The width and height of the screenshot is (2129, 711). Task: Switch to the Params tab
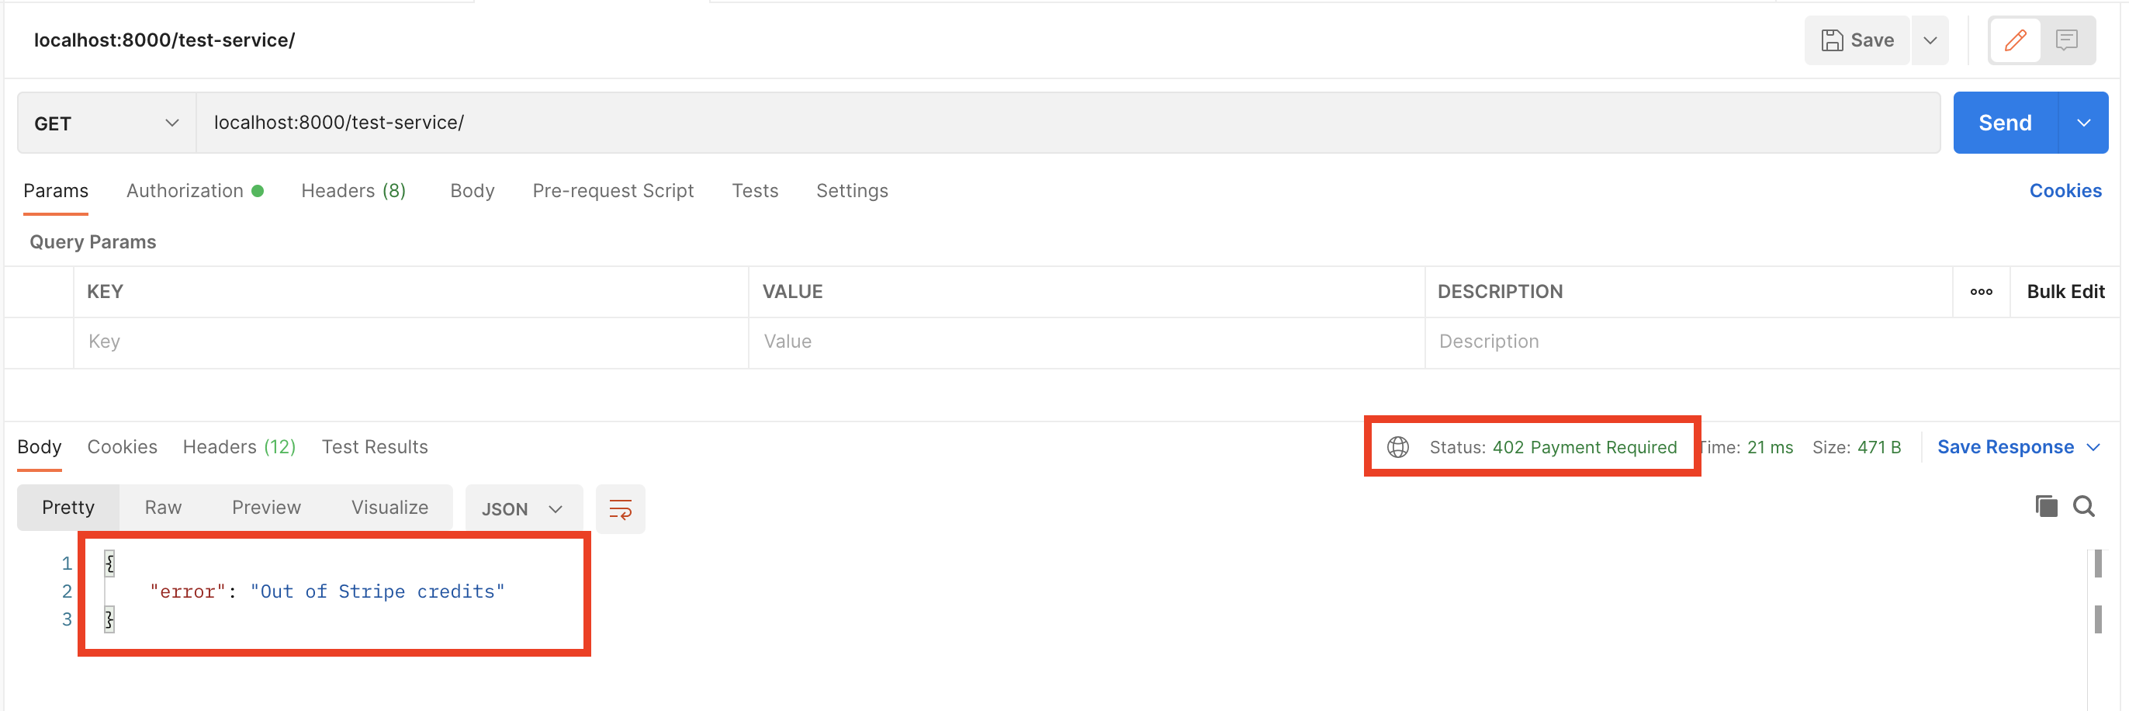[x=55, y=191]
